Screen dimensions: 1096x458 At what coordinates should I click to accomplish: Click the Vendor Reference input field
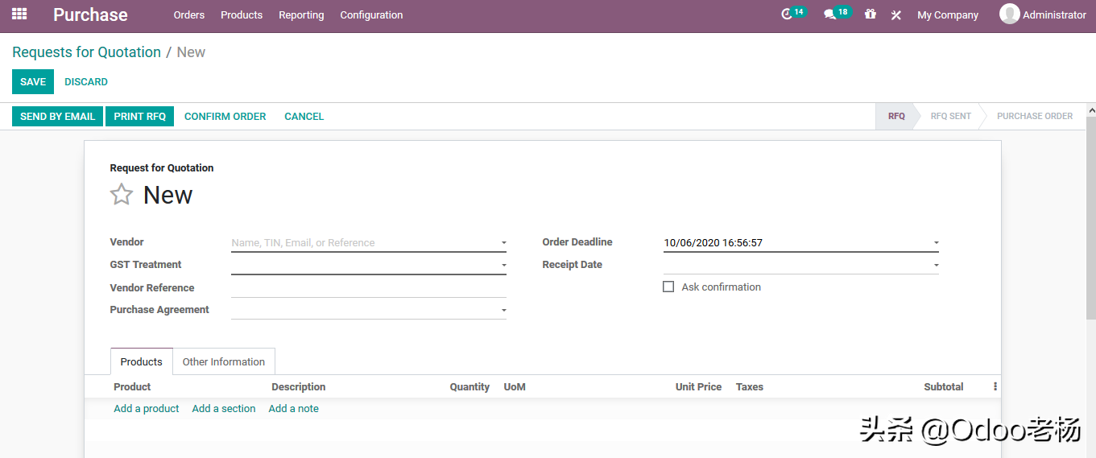[x=368, y=287]
